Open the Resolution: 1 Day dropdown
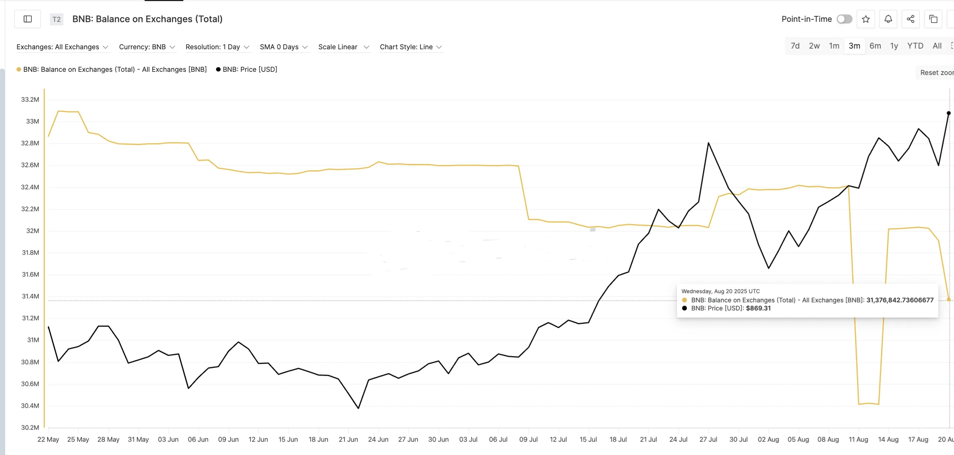954x455 pixels. coord(217,47)
